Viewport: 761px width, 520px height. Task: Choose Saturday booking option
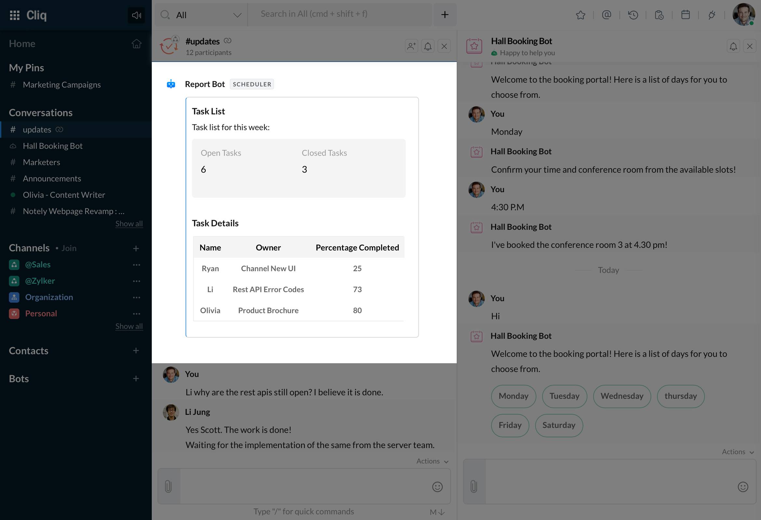(559, 425)
